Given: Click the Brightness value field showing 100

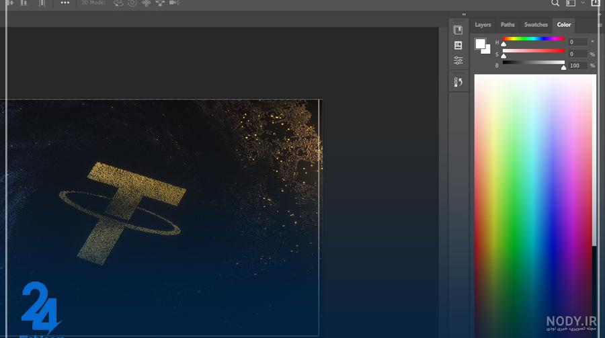Looking at the screenshot, I should (577, 66).
